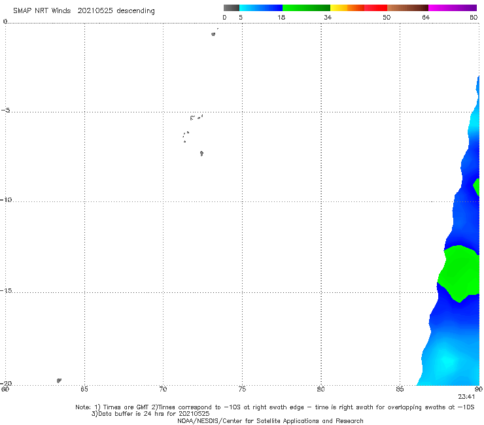484x425 pixels.
Task: Click the swath time '23:41'
Action: (x=466, y=397)
